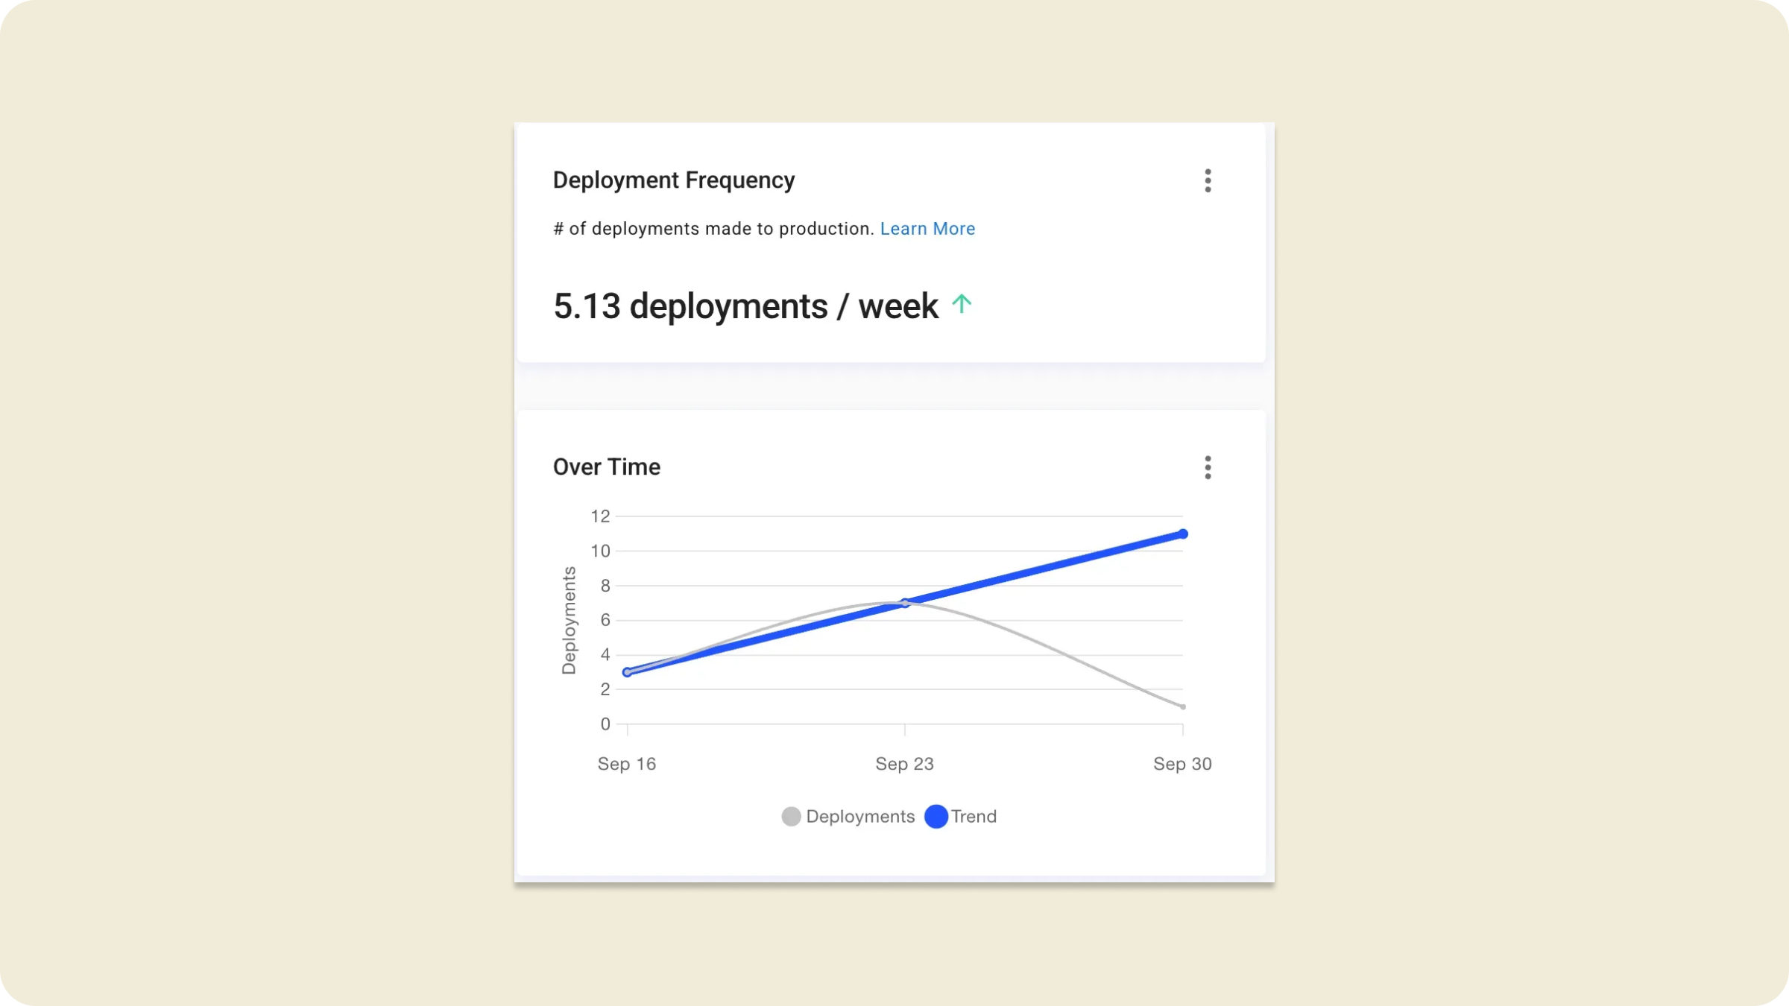
Task: Click the Over Time heading
Action: click(x=606, y=467)
